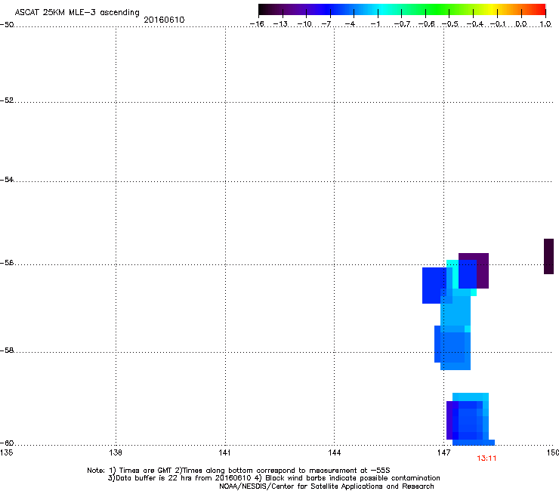The image size is (559, 491).
Task: Click the -16 color scale label
Action: [257, 24]
